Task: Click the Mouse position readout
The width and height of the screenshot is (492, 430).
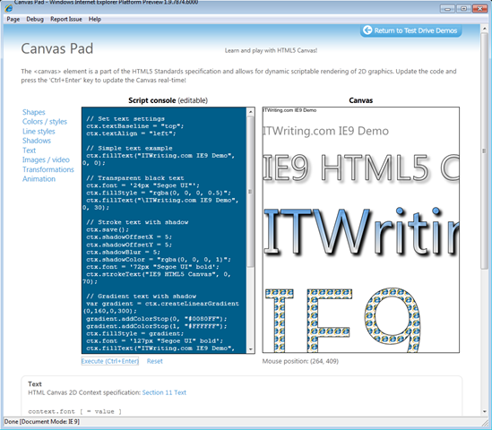Action: [300, 361]
